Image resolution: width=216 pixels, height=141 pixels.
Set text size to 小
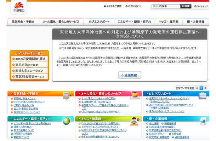[x=197, y=88]
